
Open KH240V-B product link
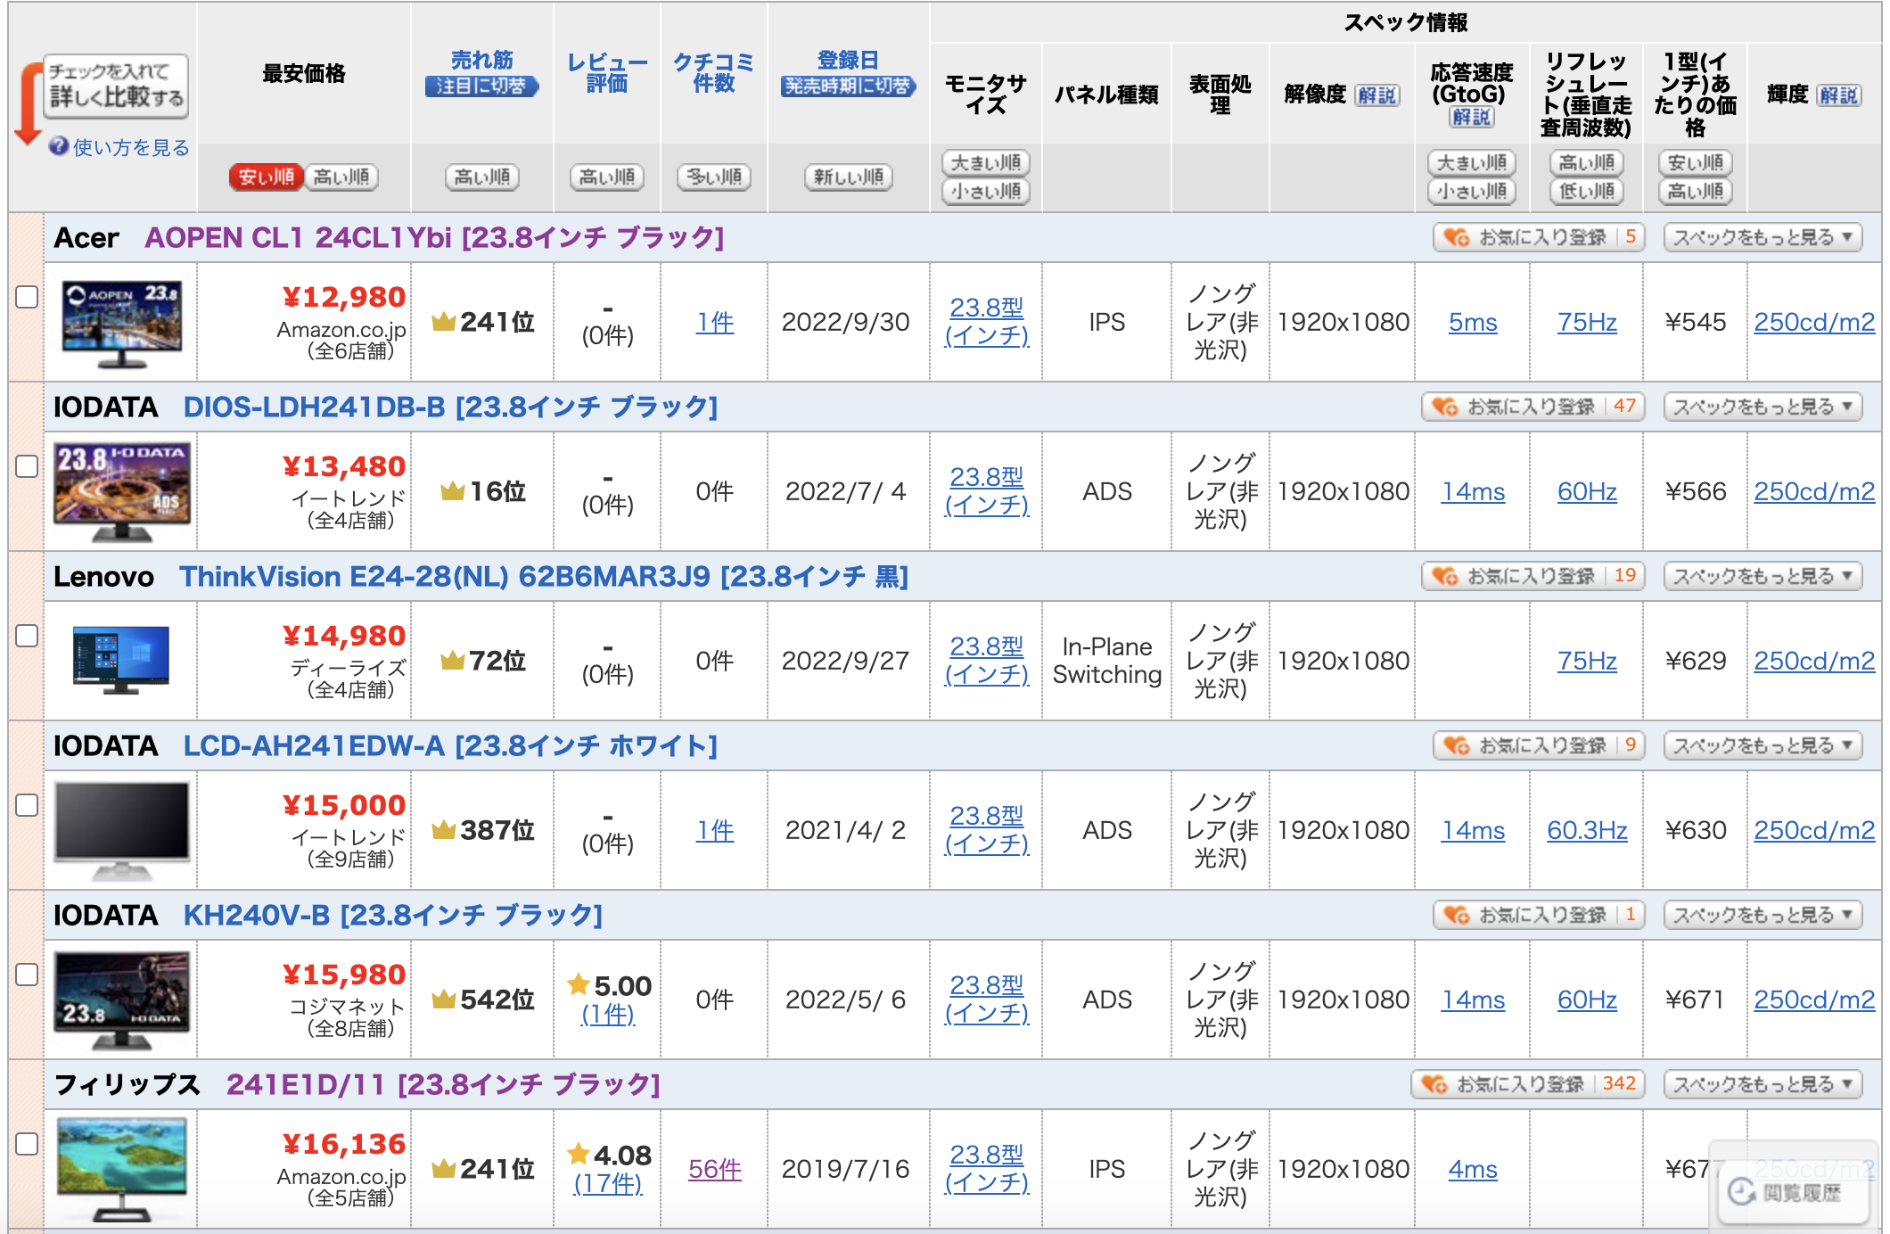[x=393, y=915]
